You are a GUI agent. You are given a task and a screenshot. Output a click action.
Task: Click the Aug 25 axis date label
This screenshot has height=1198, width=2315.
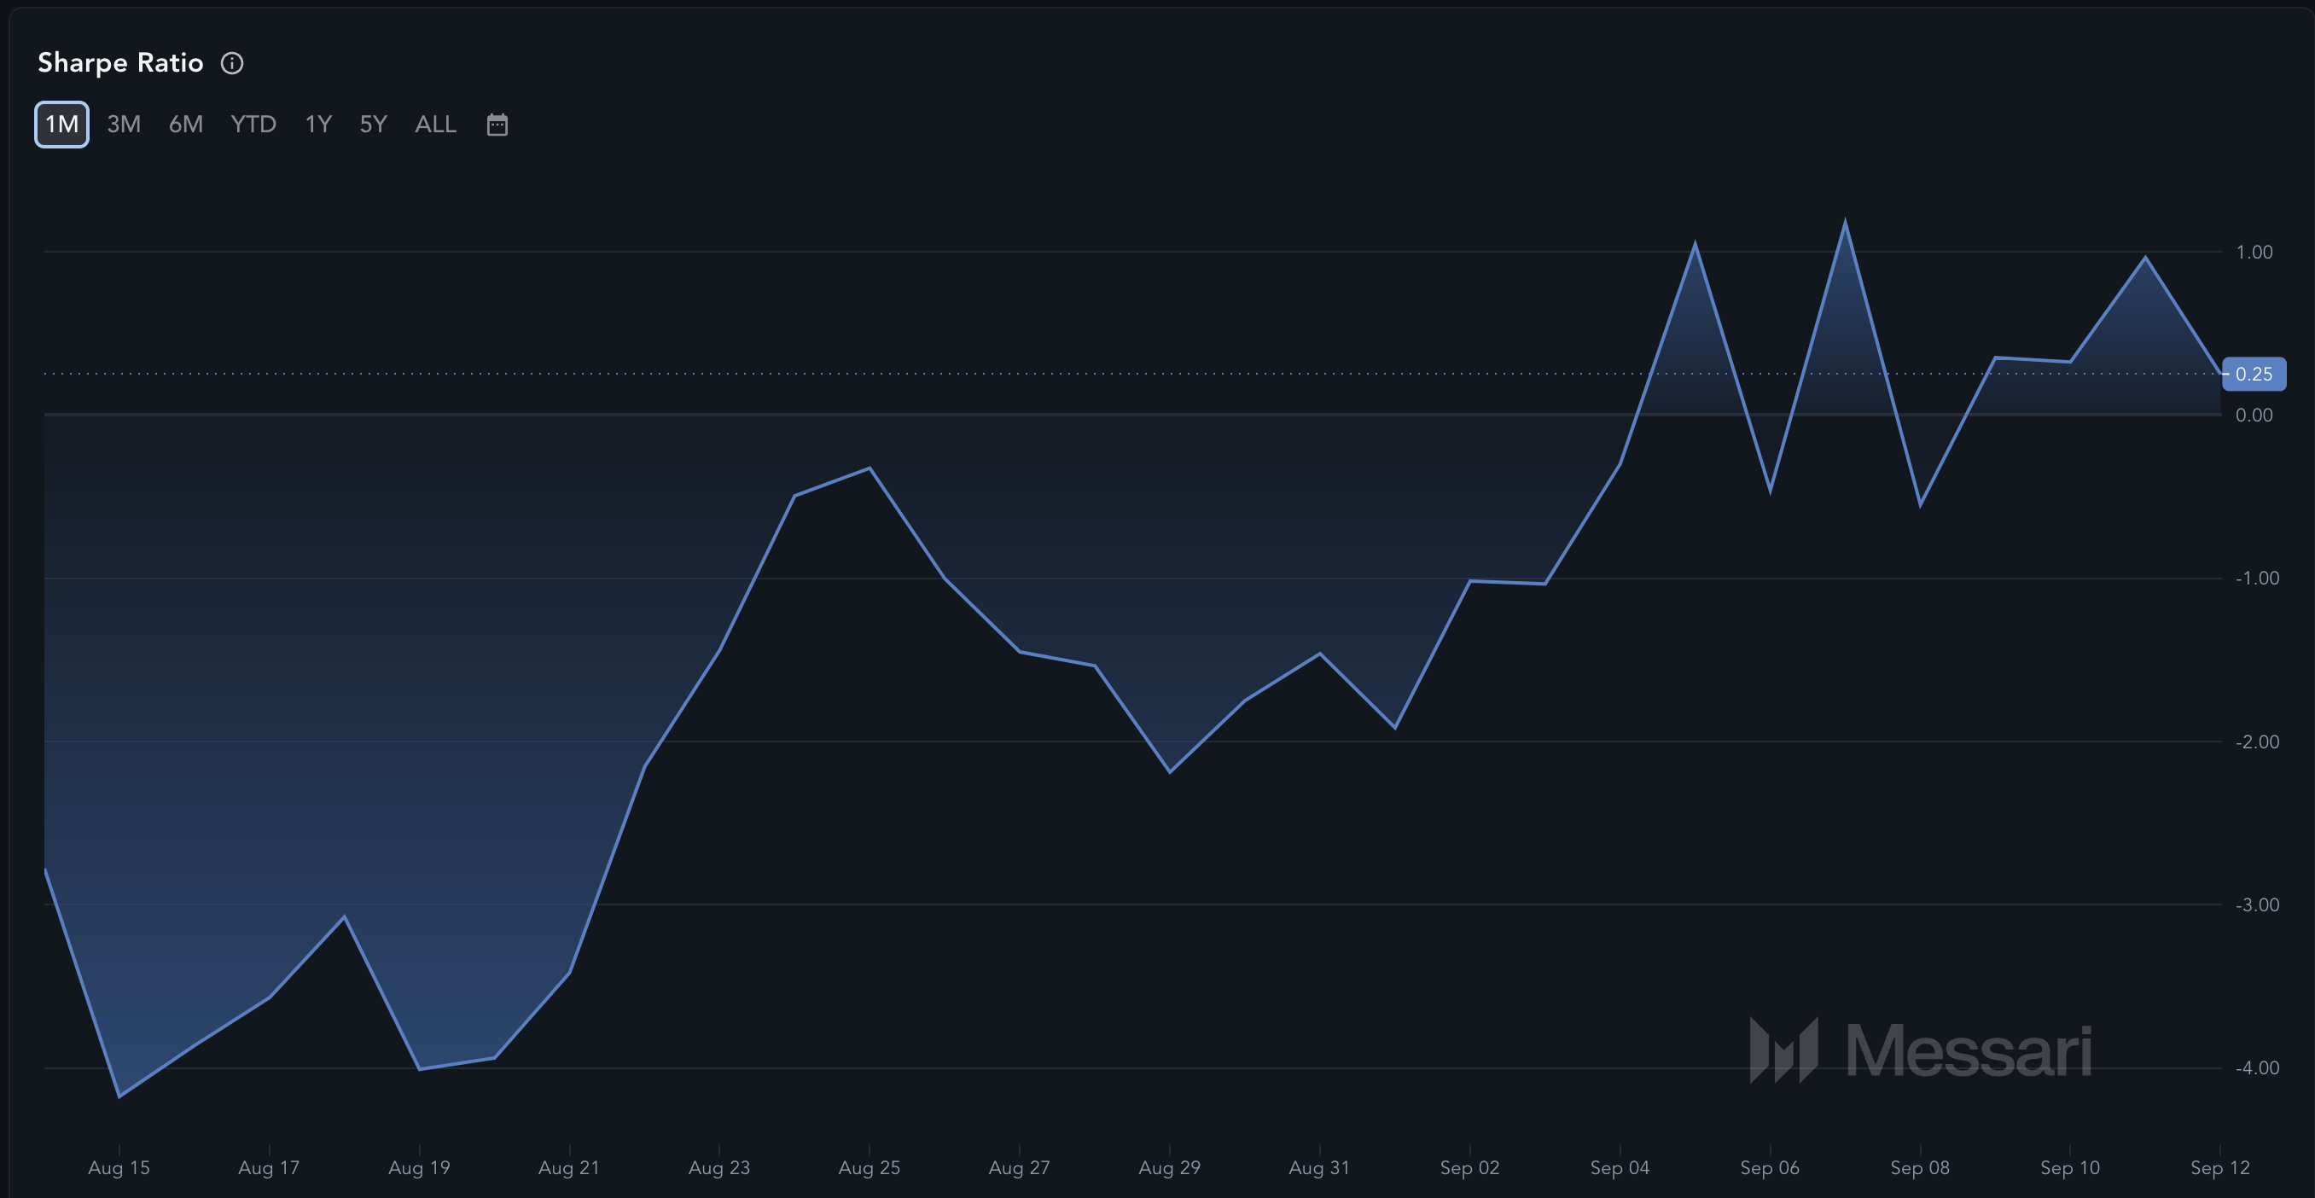(x=869, y=1167)
